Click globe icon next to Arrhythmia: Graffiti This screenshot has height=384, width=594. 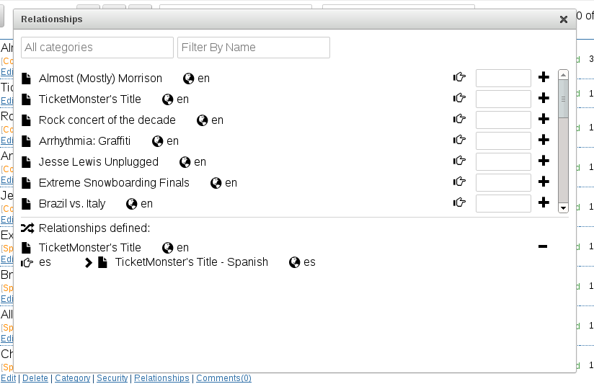tap(157, 141)
